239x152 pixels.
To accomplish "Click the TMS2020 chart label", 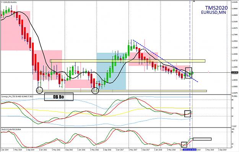I will [216, 8].
